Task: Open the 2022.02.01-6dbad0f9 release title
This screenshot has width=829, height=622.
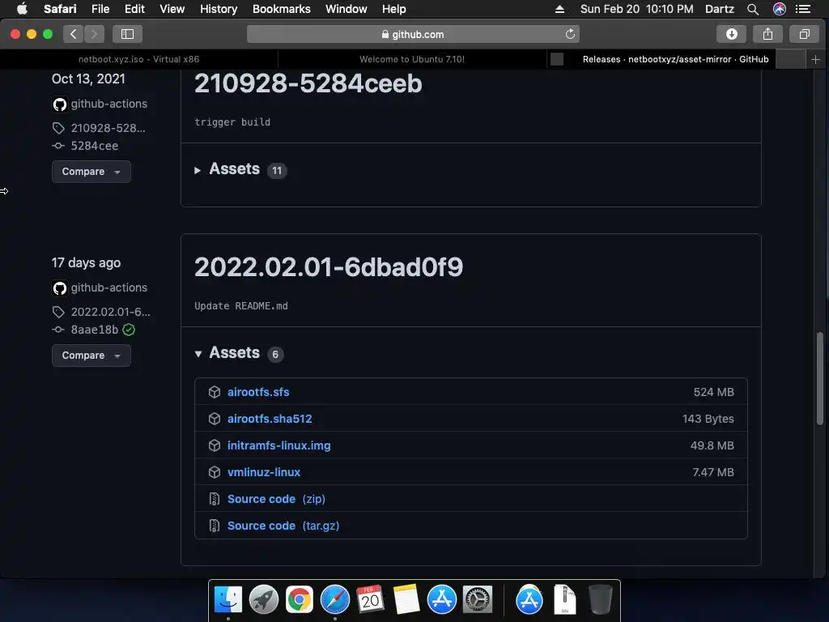Action: coord(329,267)
